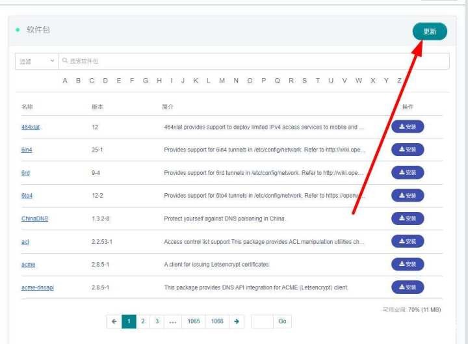Filter packages by letter G
The width and height of the screenshot is (468, 344).
tap(146, 81)
